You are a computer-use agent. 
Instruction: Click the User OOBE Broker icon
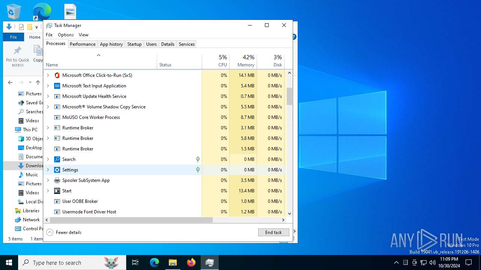tap(57, 201)
